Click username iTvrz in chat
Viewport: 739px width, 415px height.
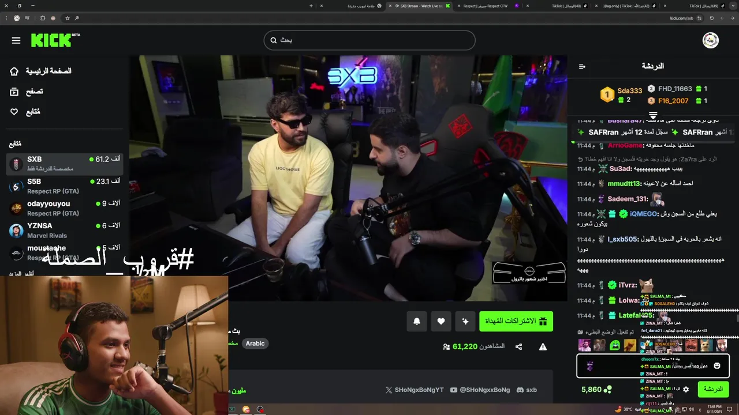click(627, 285)
